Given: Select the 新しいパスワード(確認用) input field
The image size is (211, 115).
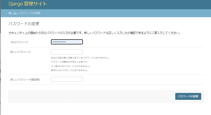Looking at the screenshot, I should [67, 79].
